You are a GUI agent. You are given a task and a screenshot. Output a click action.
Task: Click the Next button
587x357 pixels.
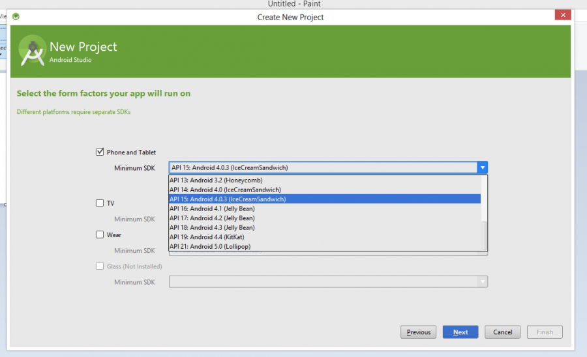[460, 332]
